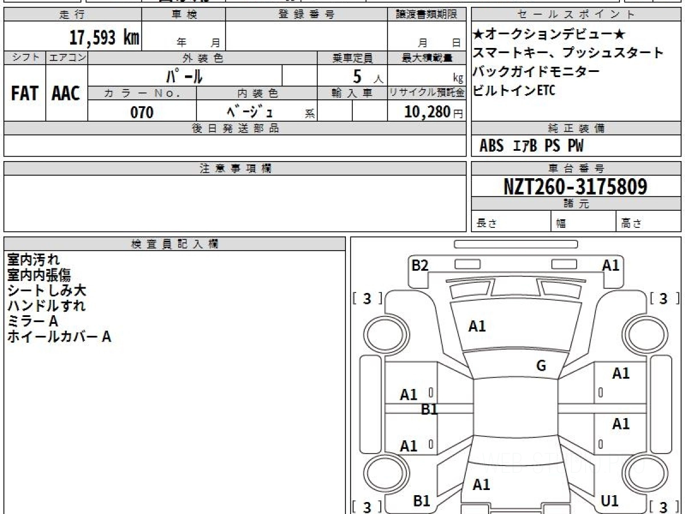
Task: Click the 純正装備 header
Action: 576,128
